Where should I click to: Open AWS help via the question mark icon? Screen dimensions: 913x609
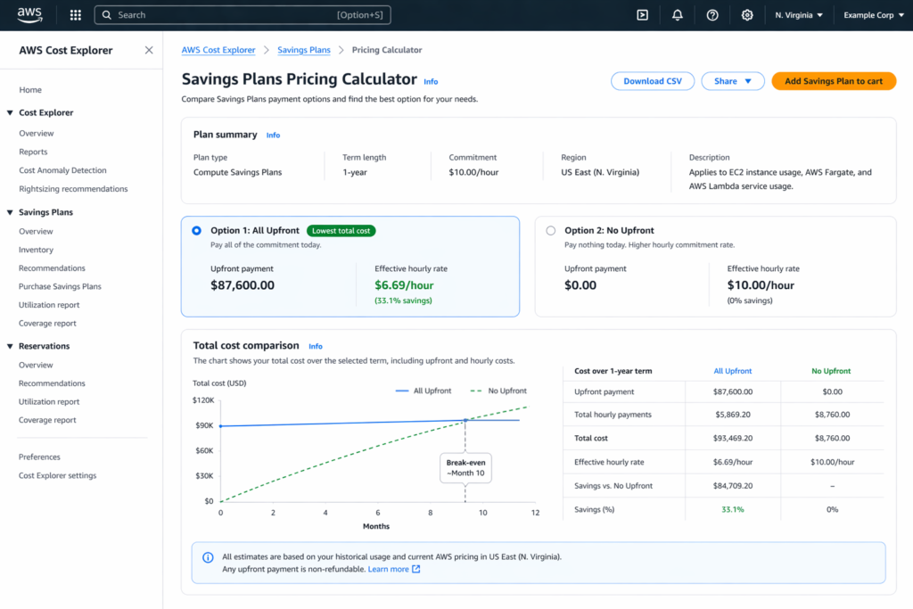(x=711, y=14)
